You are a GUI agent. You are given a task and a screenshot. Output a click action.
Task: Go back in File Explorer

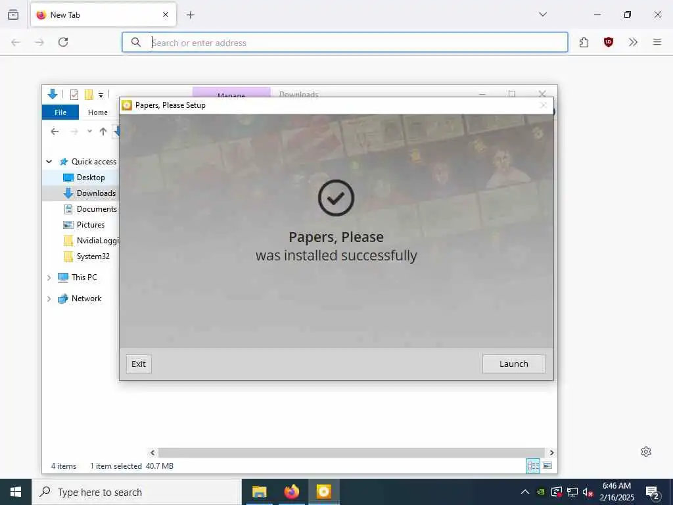point(55,132)
